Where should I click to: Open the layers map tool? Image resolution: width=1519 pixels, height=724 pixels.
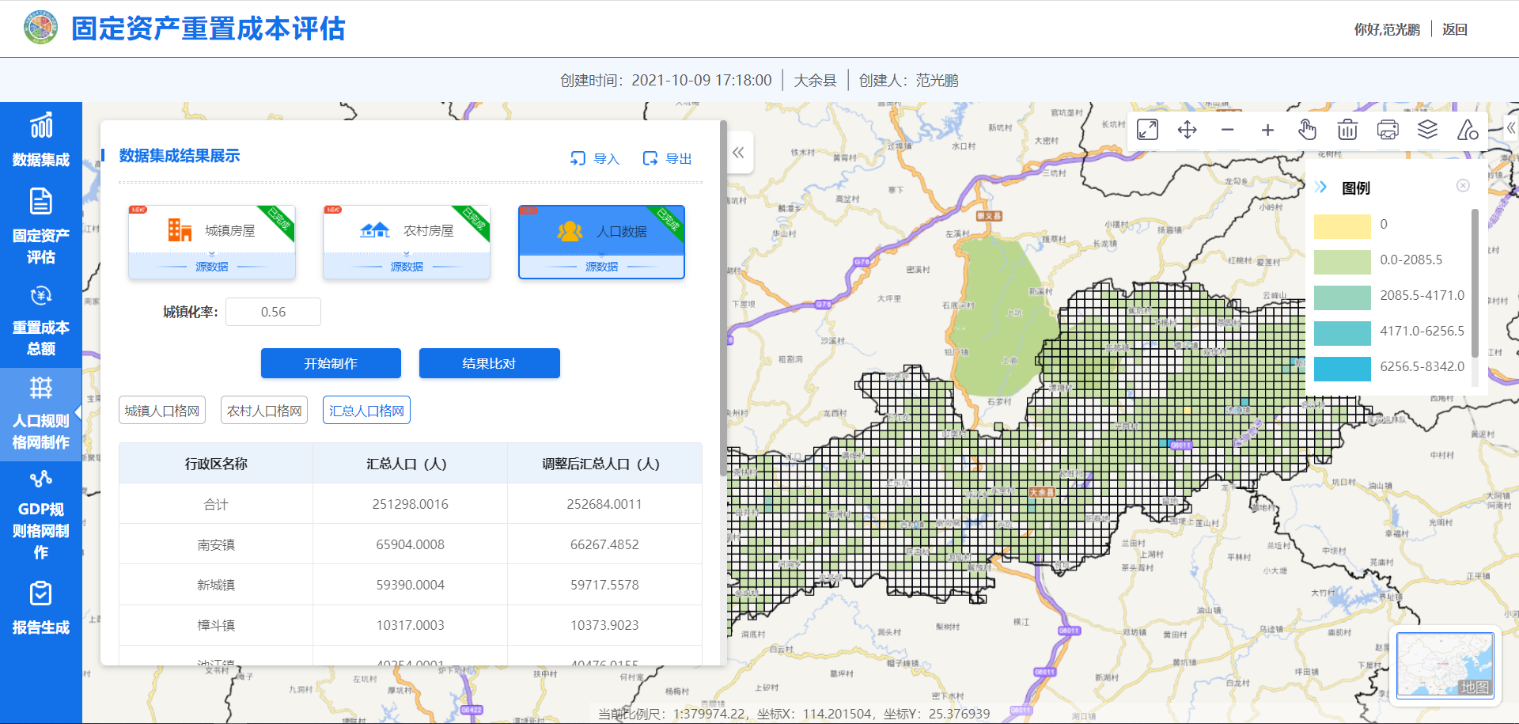[1427, 130]
